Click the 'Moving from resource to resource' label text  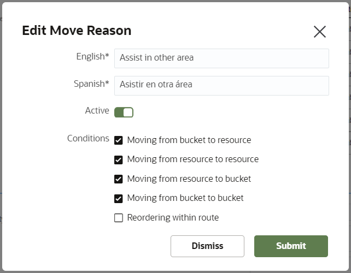click(193, 159)
